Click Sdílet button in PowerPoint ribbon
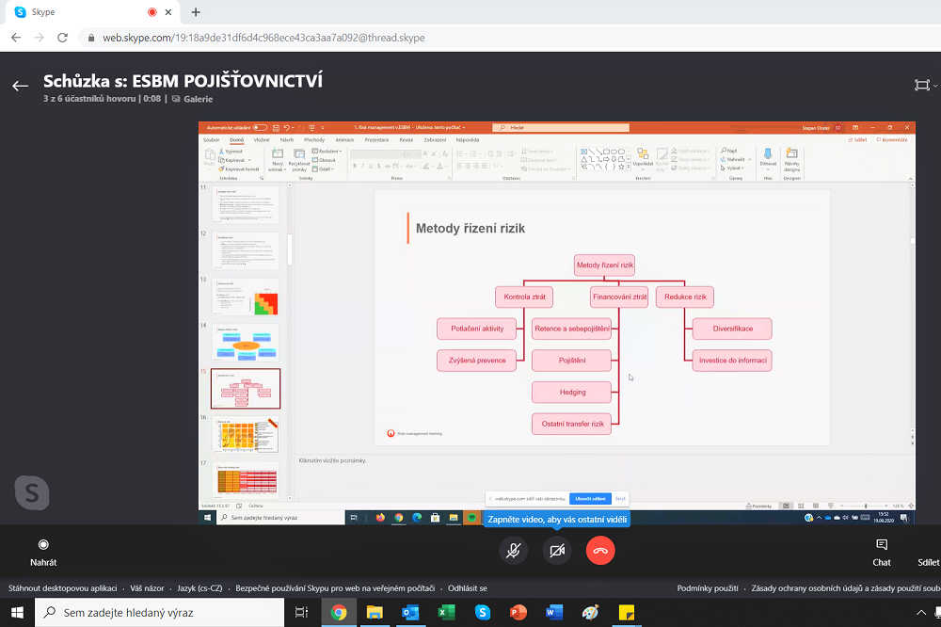This screenshot has width=941, height=627. click(x=857, y=140)
